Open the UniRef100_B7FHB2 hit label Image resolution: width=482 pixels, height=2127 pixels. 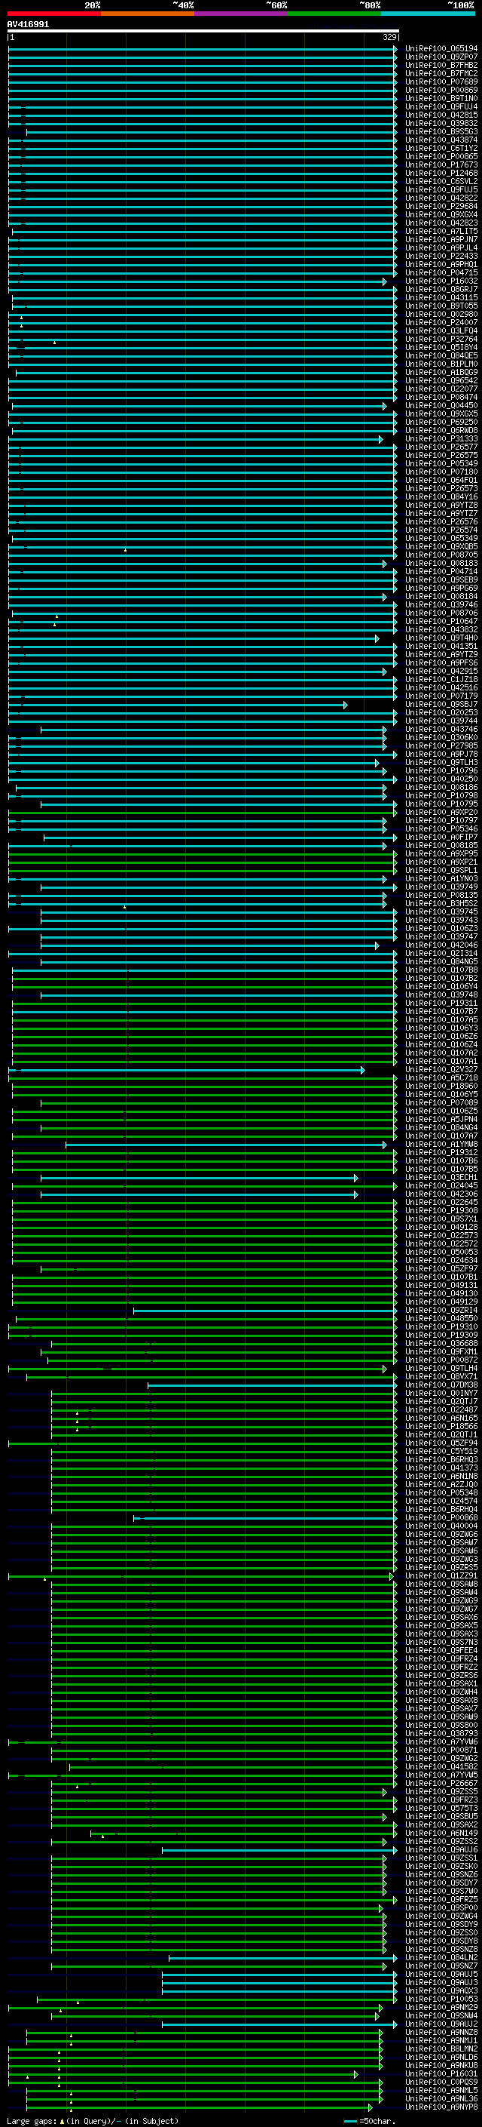pos(441,65)
